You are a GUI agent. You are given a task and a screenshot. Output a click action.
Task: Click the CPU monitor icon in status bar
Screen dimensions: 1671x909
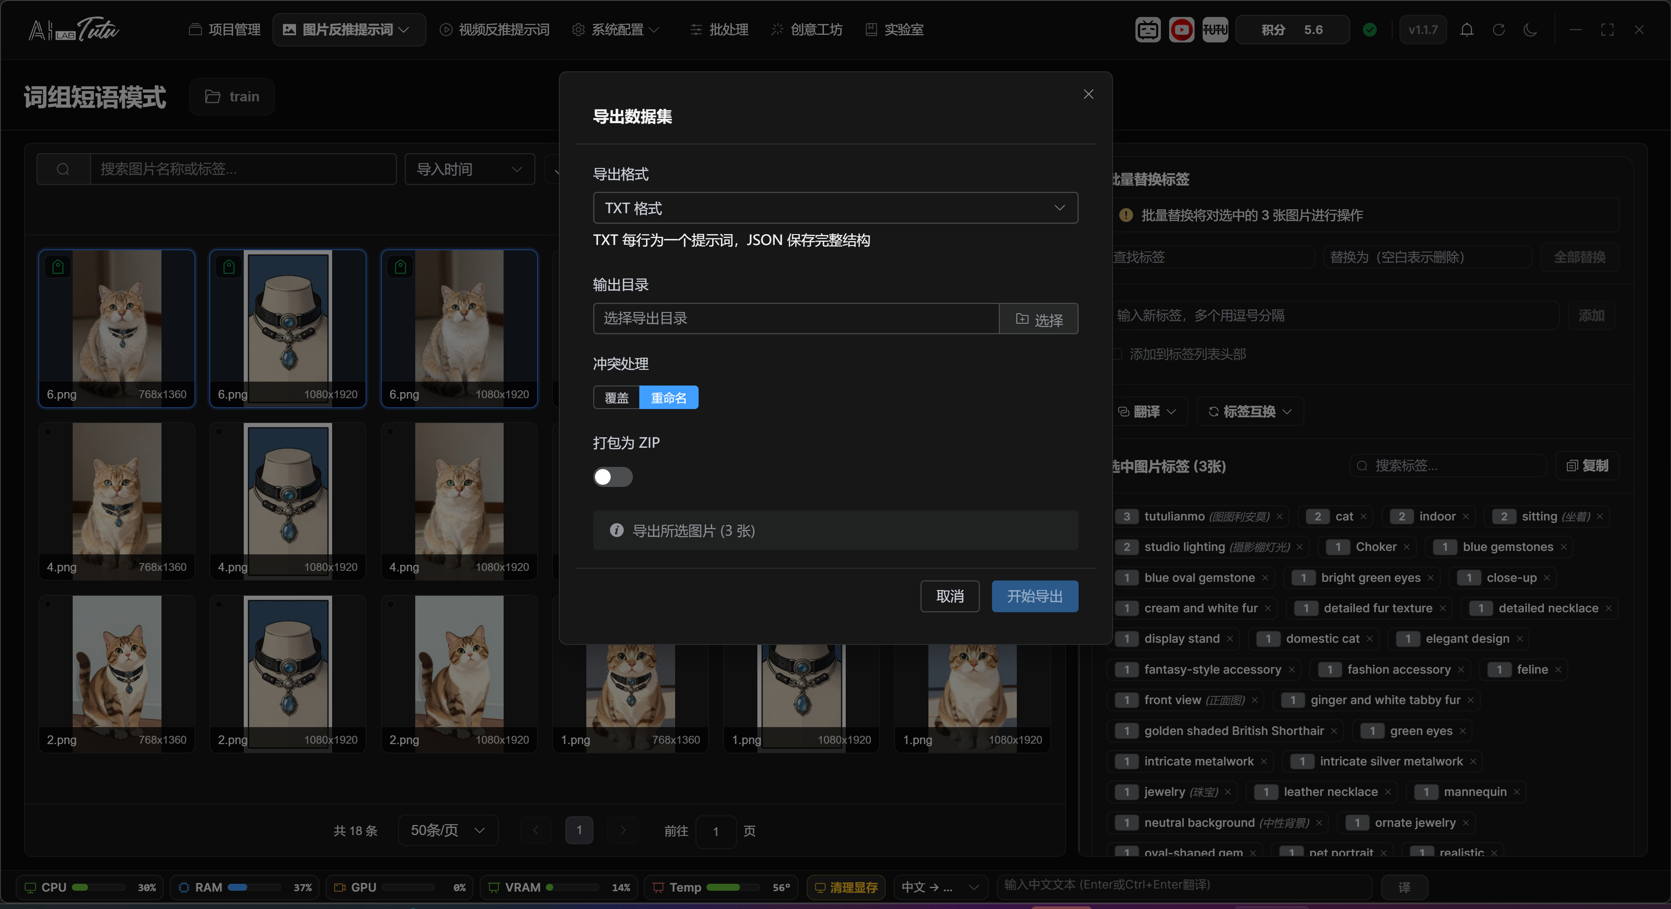pyautogui.click(x=30, y=888)
